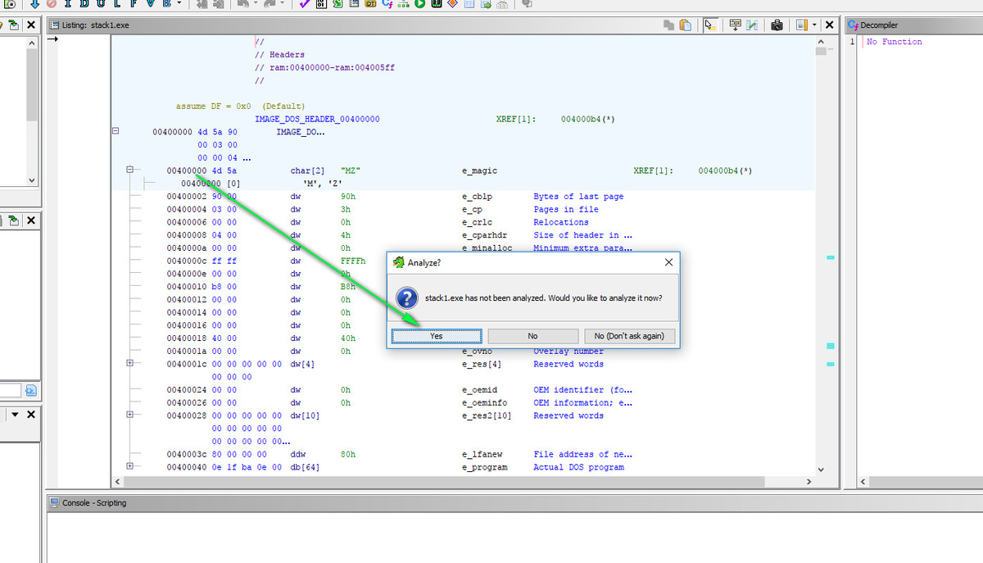Click the orange diamond toolbar icon
Image resolution: width=983 pixels, height=563 pixels.
(x=452, y=5)
